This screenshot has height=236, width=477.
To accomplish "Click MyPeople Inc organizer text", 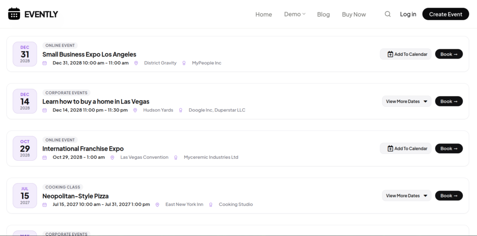I will (206, 63).
